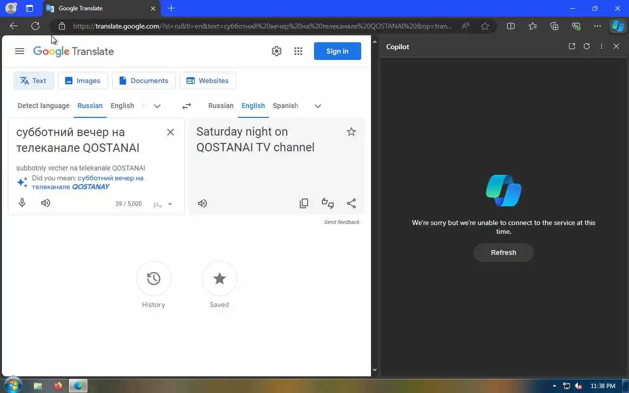Refresh Copilot pane via header icon
This screenshot has height=393, width=629.
(587, 46)
